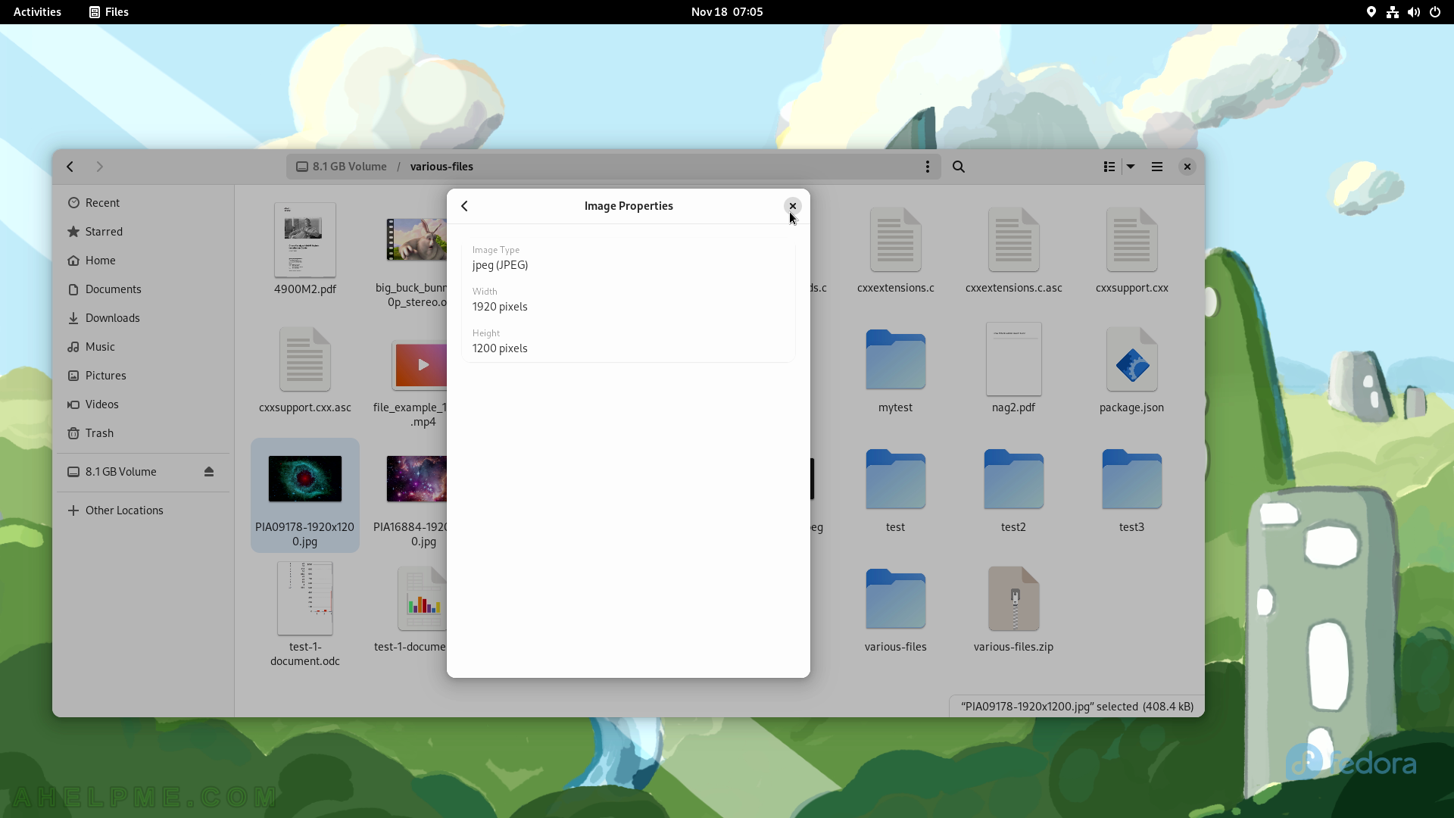1454x818 pixels.
Task: Select PIA09178-1920x1200.jpg image
Action: [x=304, y=495]
